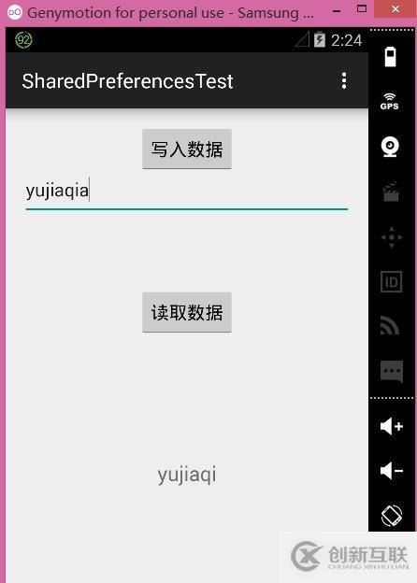Open the three-dot overflow menu
The width and height of the screenshot is (417, 583).
coord(344,80)
